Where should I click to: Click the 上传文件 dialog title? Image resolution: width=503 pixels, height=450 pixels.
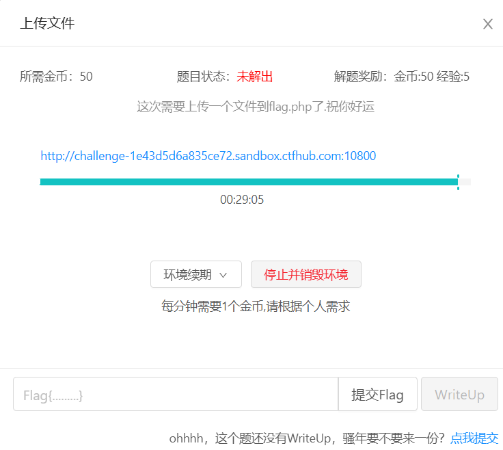[x=47, y=23]
